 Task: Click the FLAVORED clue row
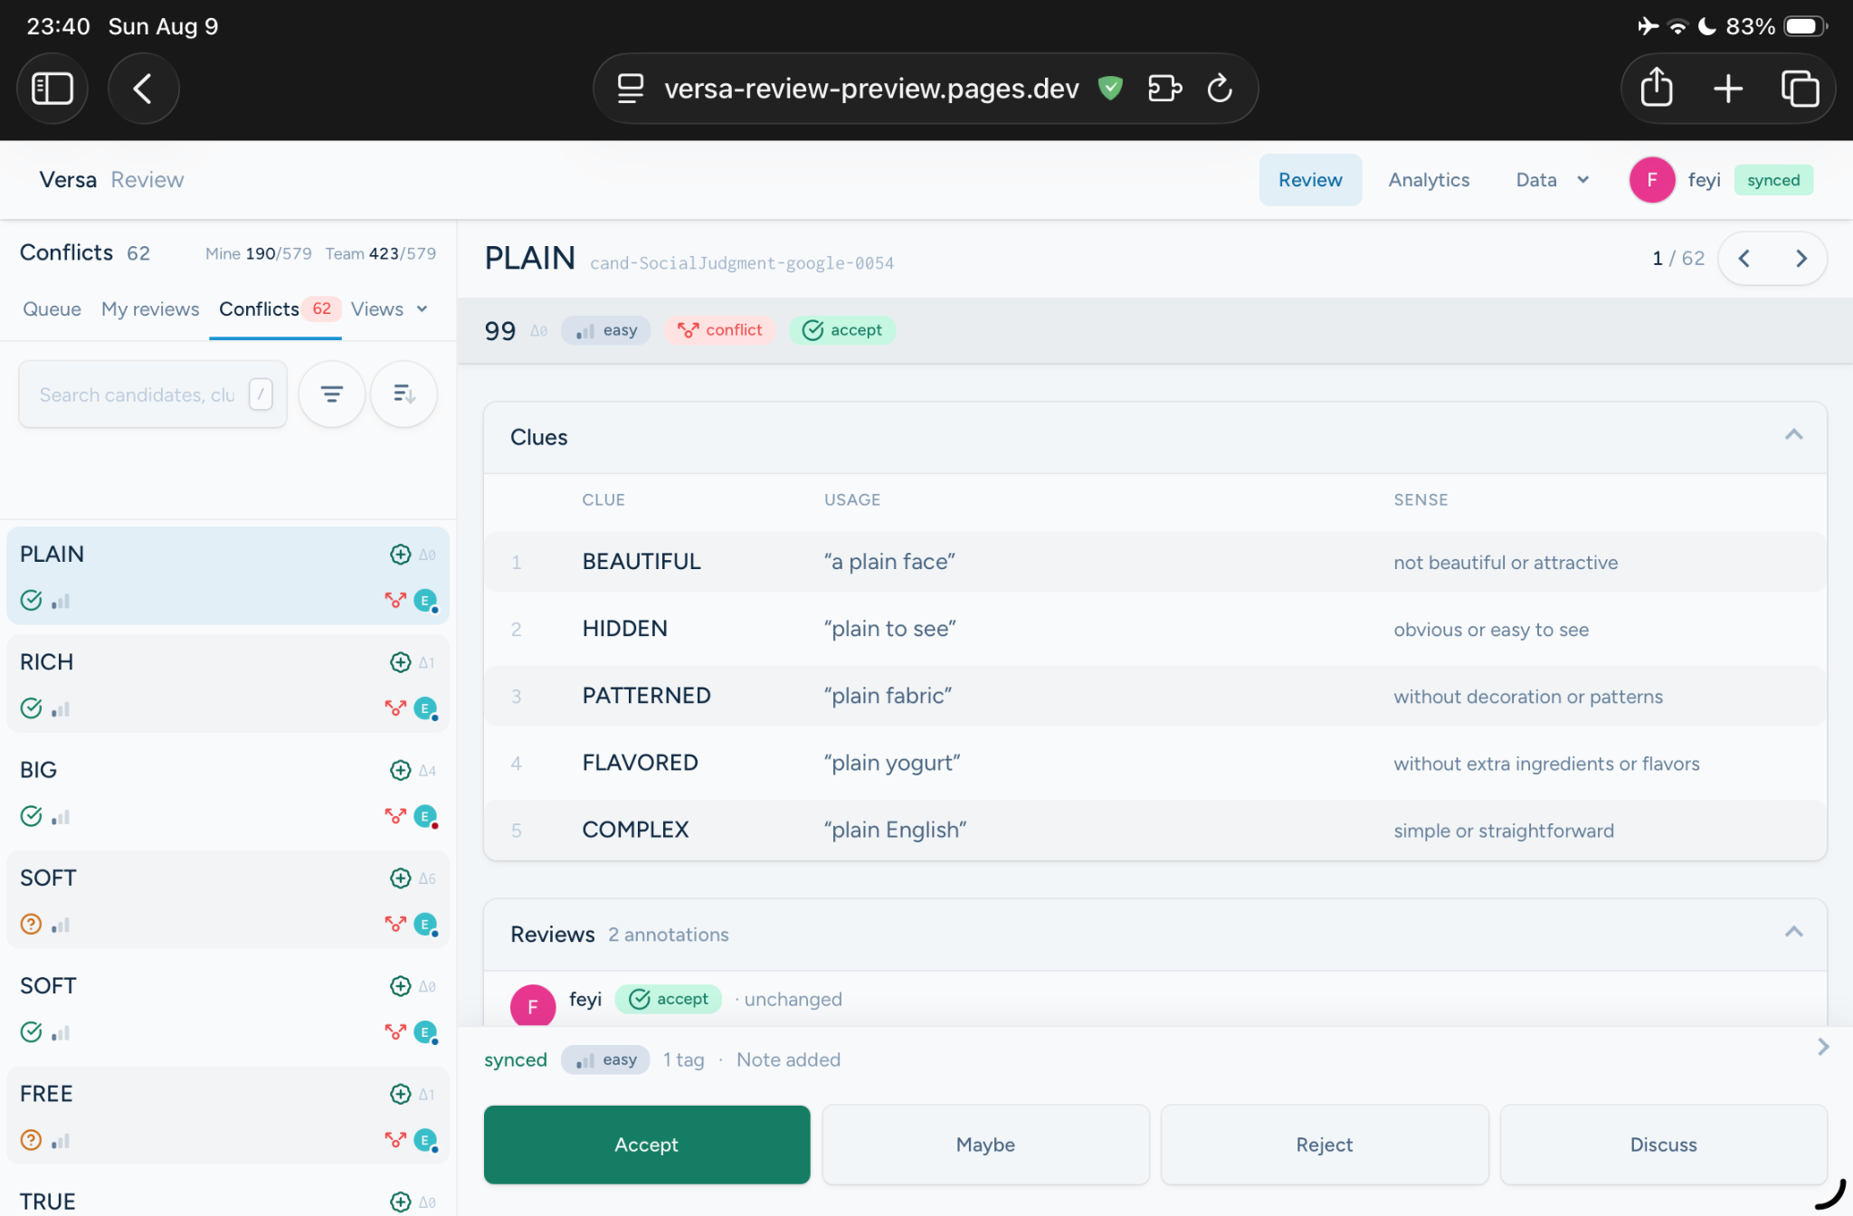coord(1155,763)
